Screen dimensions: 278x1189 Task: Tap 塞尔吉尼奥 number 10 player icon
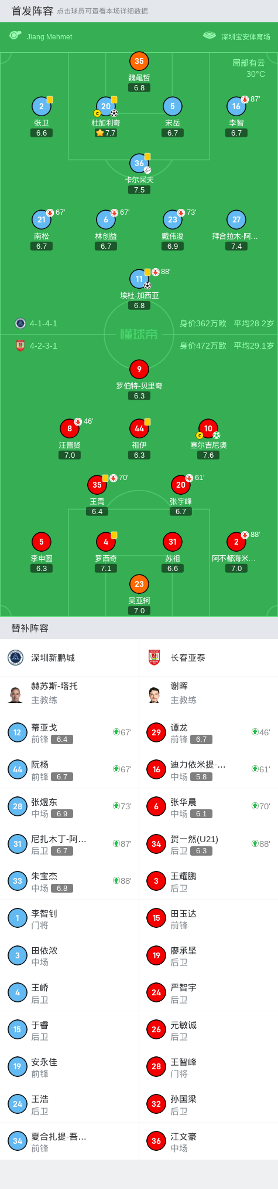coord(208,428)
